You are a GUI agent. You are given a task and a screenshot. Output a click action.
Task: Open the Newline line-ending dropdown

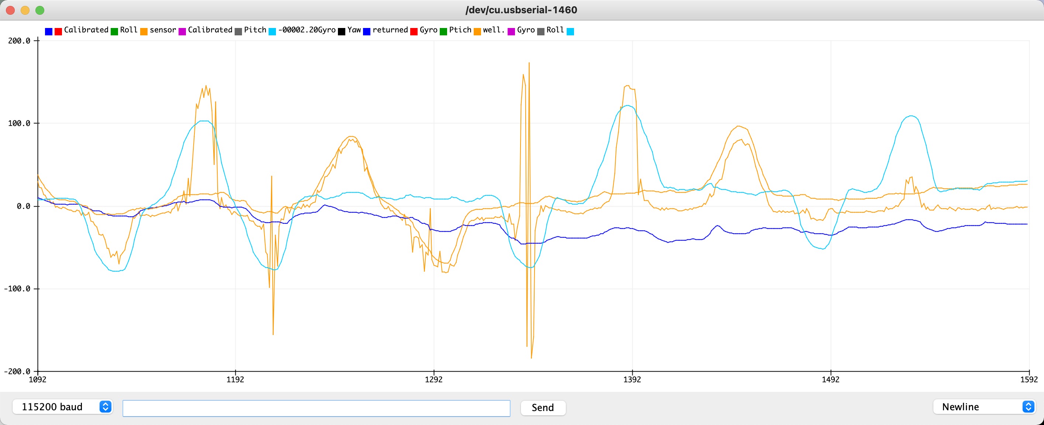(x=984, y=407)
